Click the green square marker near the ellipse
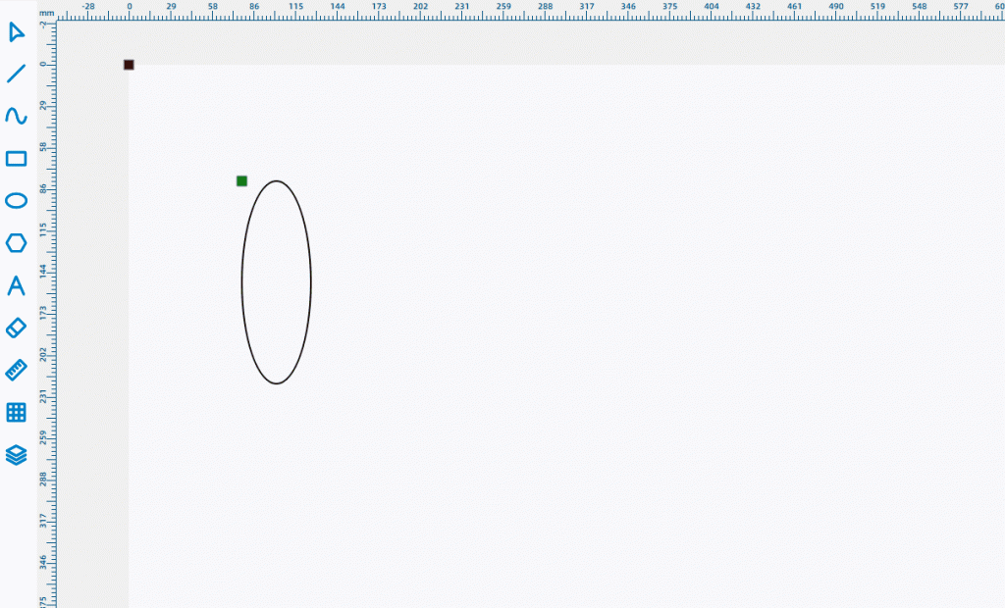The height and width of the screenshot is (608, 1005). click(x=241, y=180)
